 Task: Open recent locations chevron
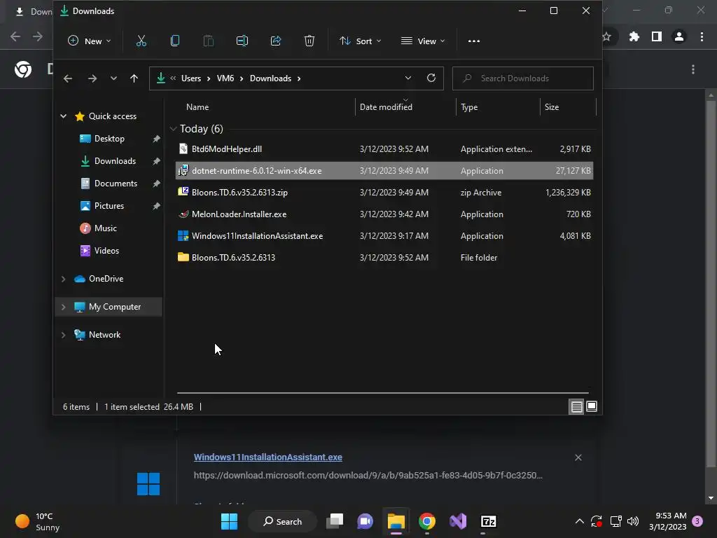(113, 78)
